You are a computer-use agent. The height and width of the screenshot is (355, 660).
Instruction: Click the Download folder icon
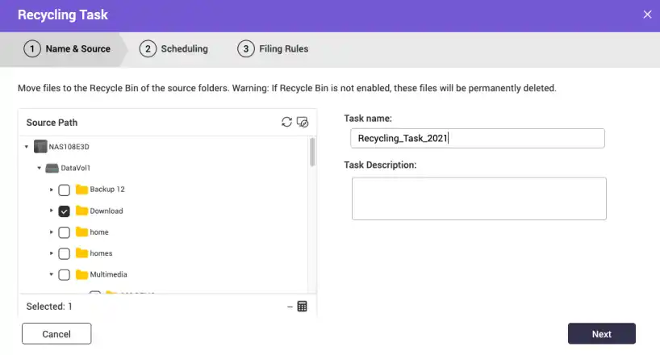coord(81,211)
